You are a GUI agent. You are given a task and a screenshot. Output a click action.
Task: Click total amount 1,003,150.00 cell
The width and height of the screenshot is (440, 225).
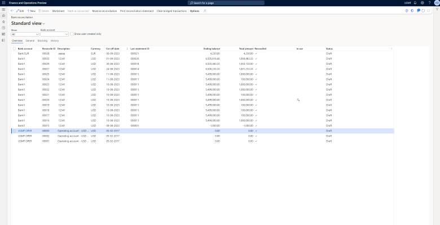click(x=246, y=64)
